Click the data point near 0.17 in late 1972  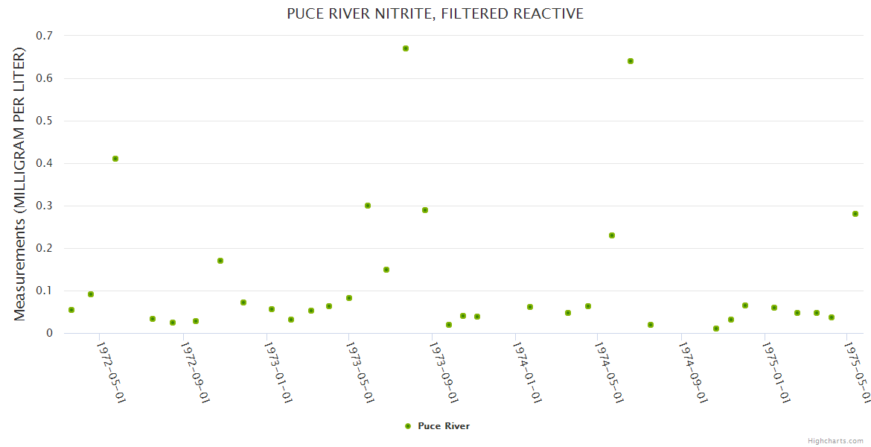[220, 261]
